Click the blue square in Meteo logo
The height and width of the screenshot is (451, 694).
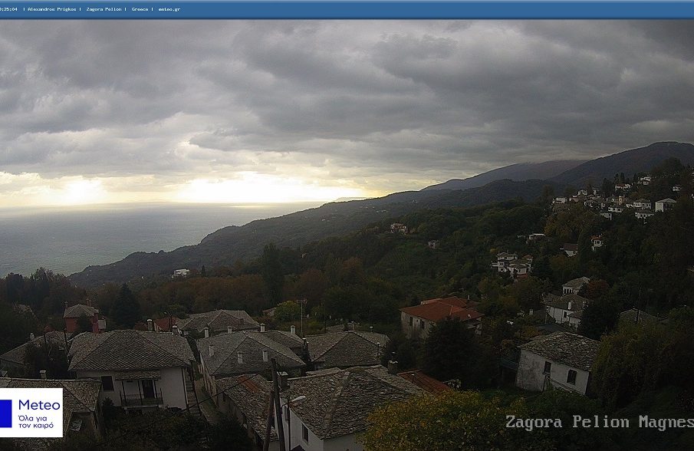coord(6,413)
